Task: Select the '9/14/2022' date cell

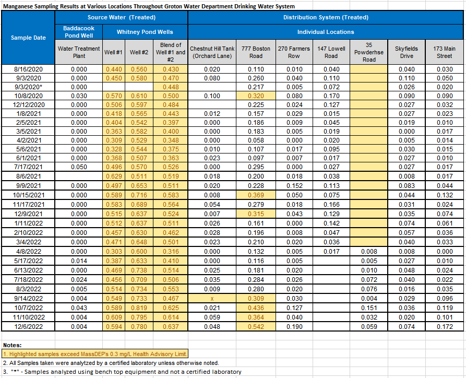Action: coord(28,299)
